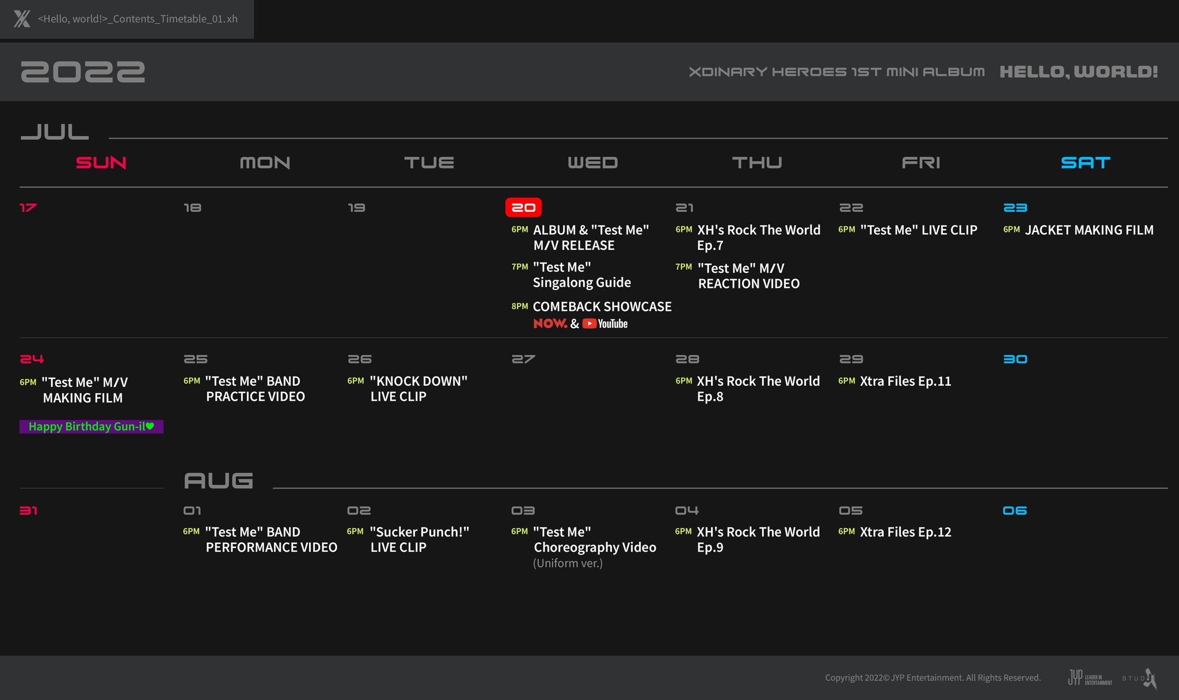
Task: Click the AUG month heading
Action: pyautogui.click(x=218, y=481)
